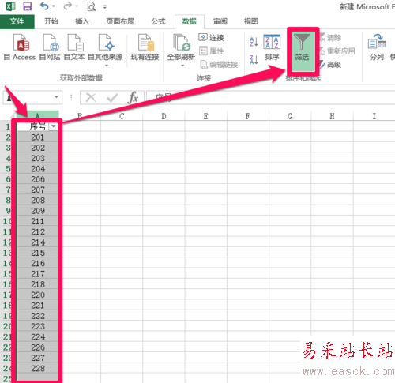Open 现有连接 existing connections
This screenshot has width=395, height=383.
[x=145, y=47]
